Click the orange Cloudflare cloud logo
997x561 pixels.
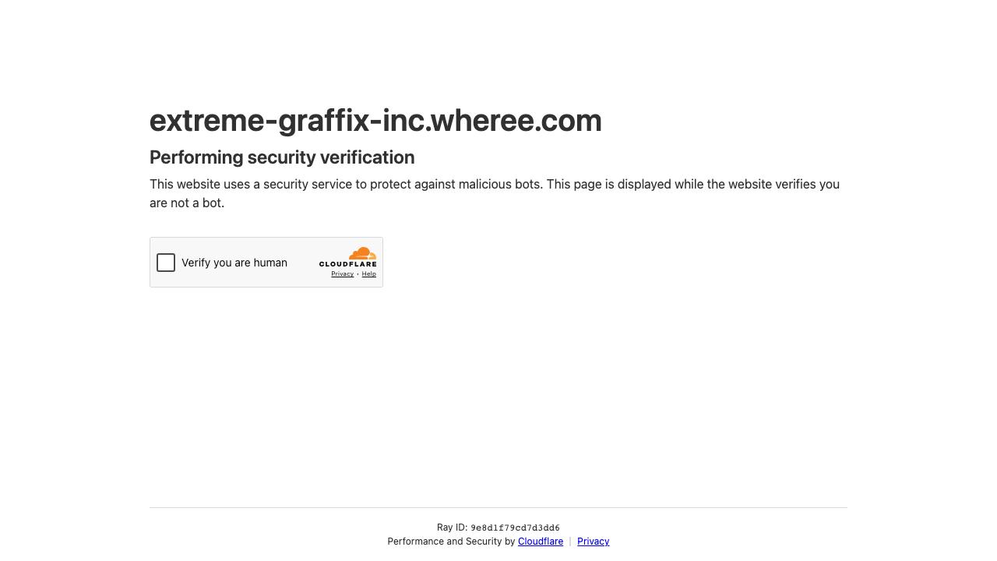[x=363, y=253]
